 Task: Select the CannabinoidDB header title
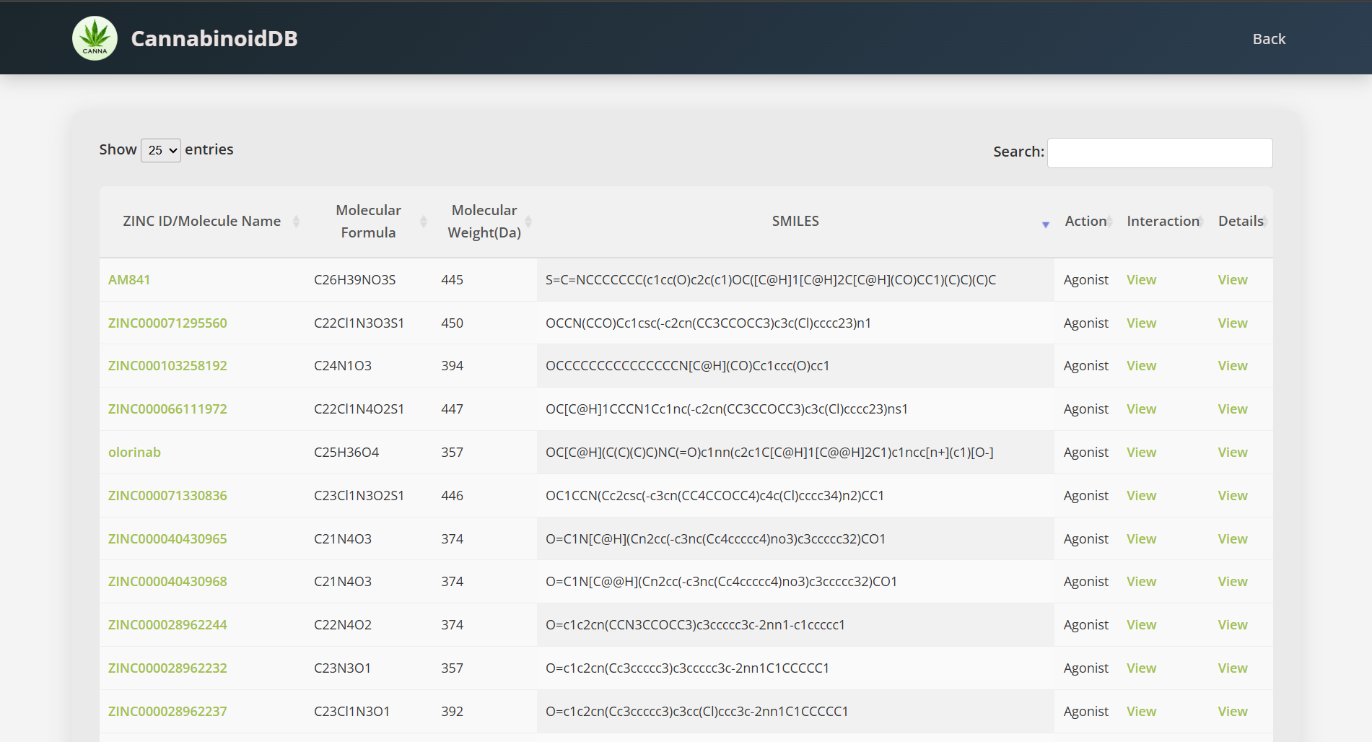click(x=214, y=38)
